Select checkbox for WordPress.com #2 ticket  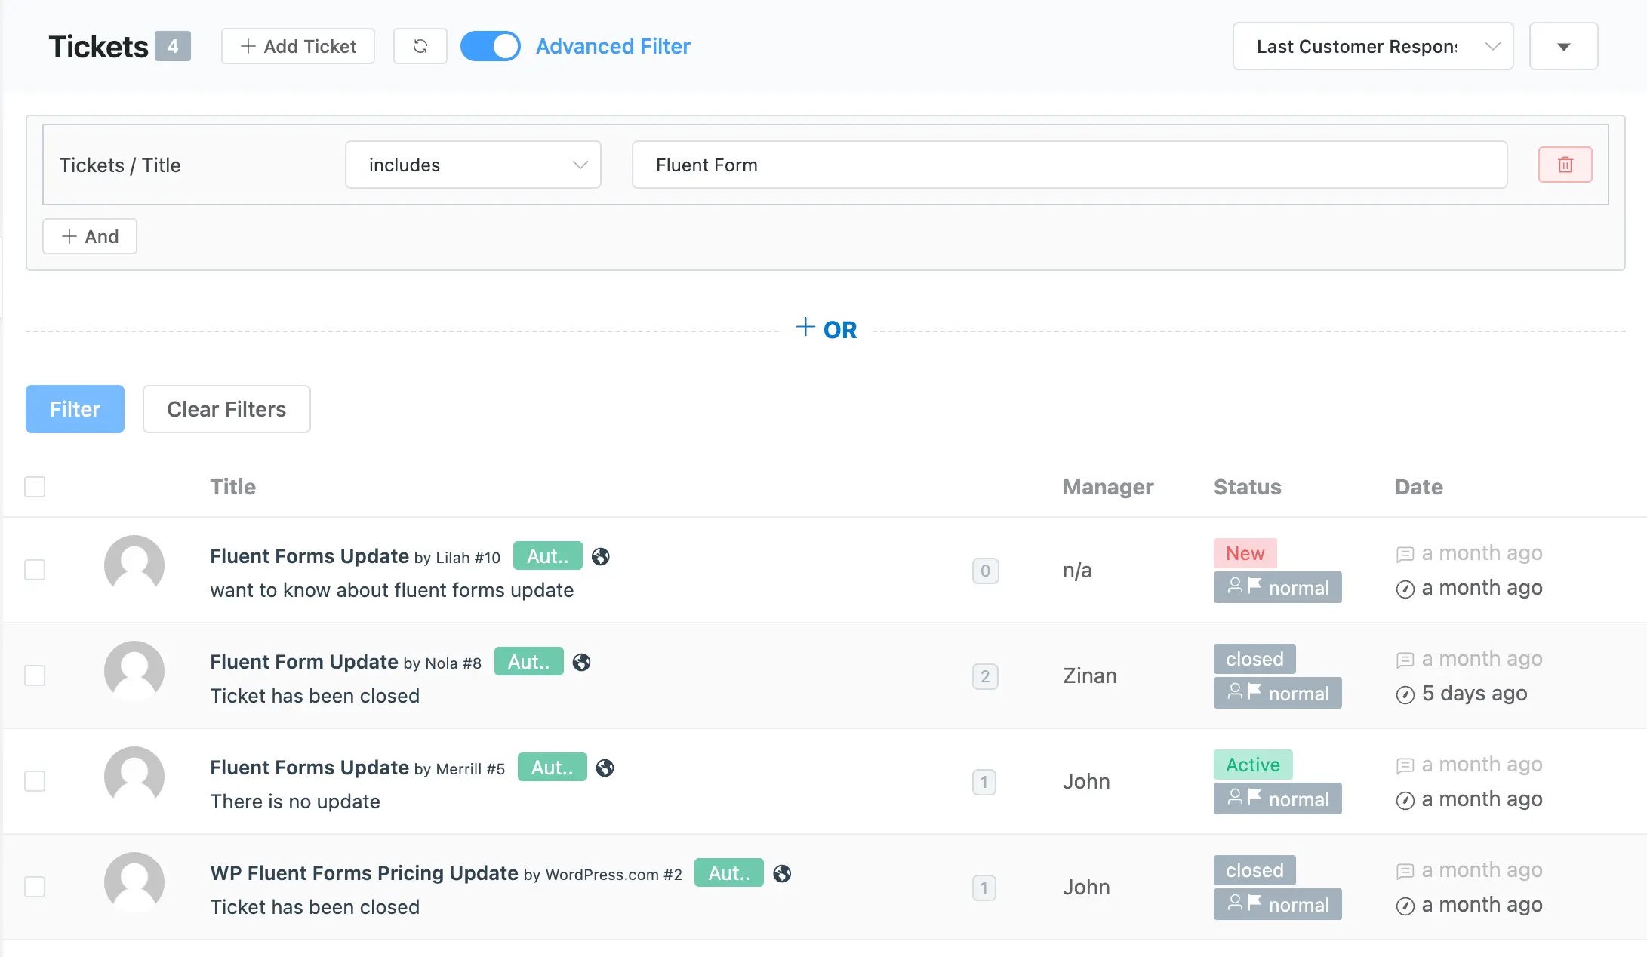pos(35,887)
